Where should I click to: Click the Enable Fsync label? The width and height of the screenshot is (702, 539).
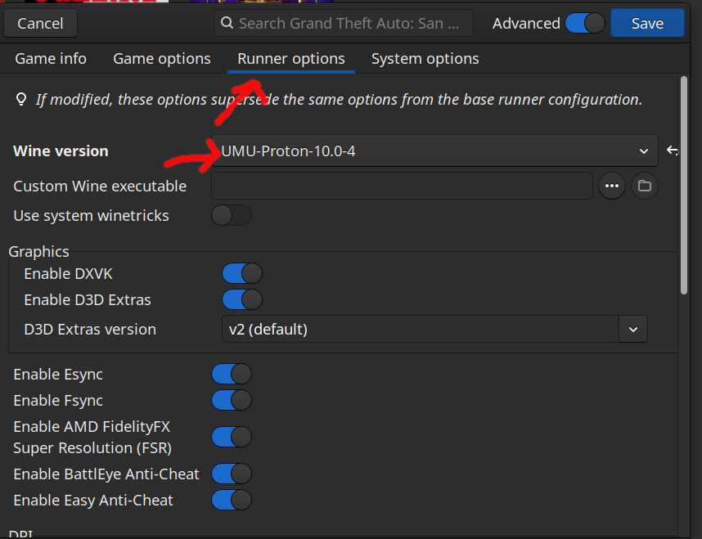click(58, 400)
